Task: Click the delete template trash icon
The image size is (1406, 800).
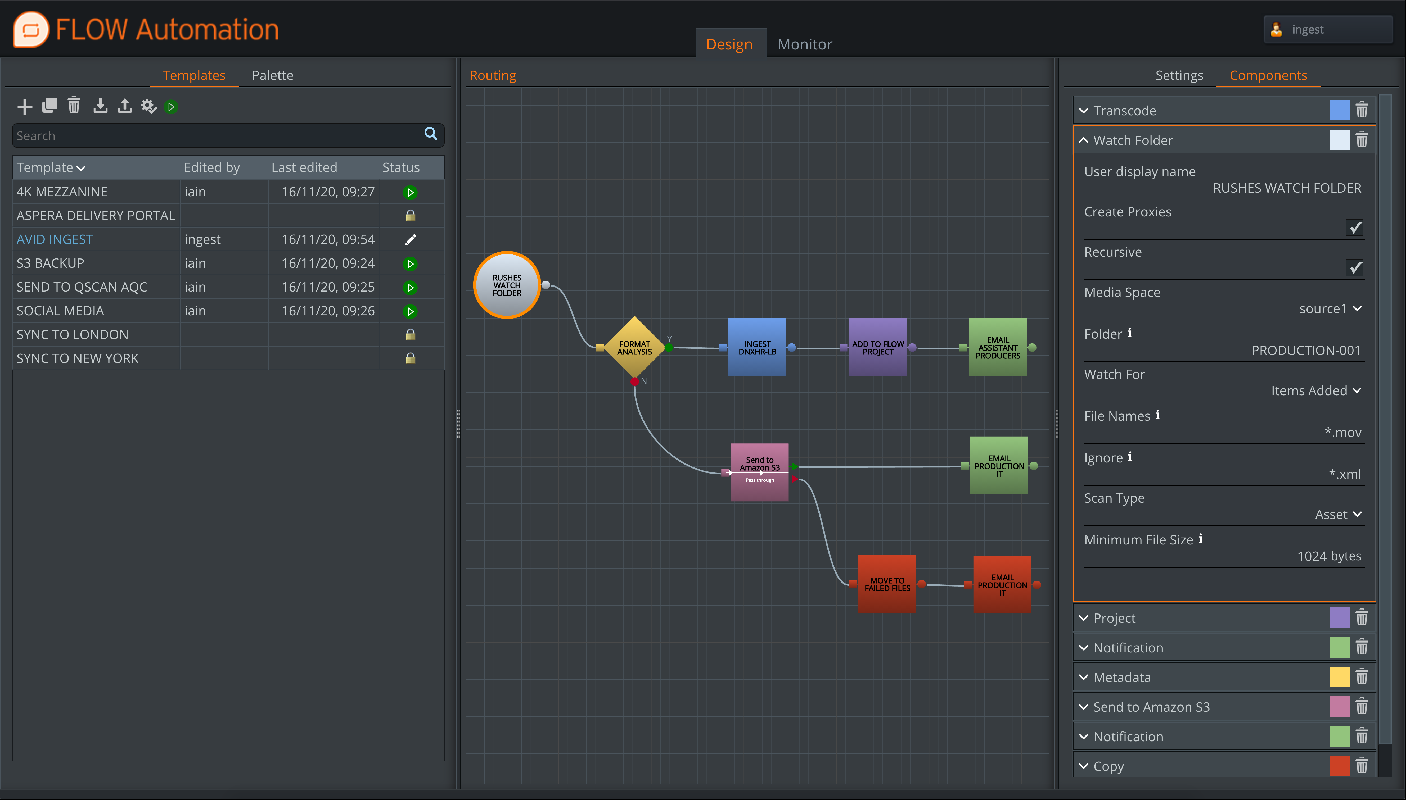Action: [x=74, y=105]
